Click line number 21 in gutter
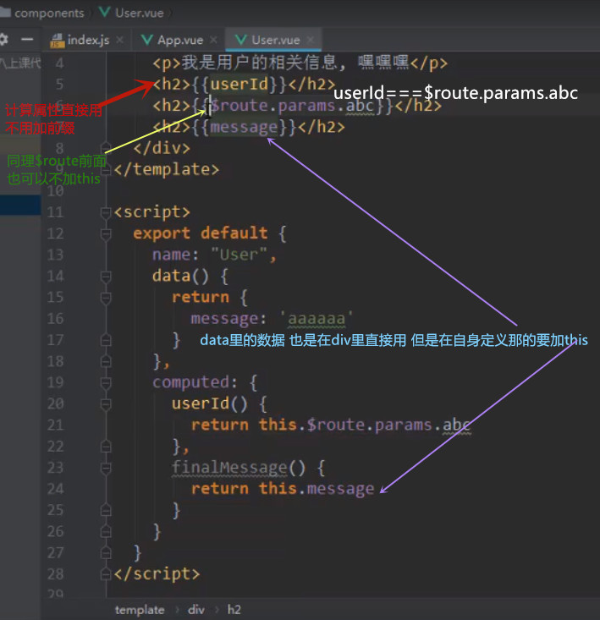Image resolution: width=600 pixels, height=620 pixels. click(x=55, y=425)
